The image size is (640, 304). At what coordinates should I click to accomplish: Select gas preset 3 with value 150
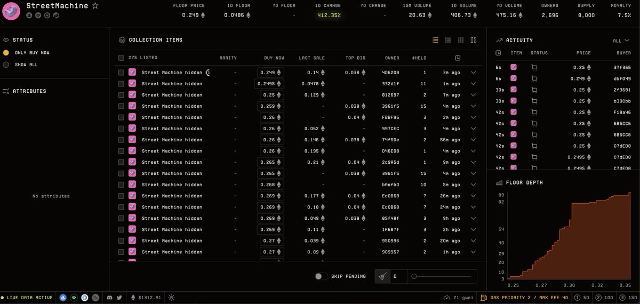click(x=627, y=297)
